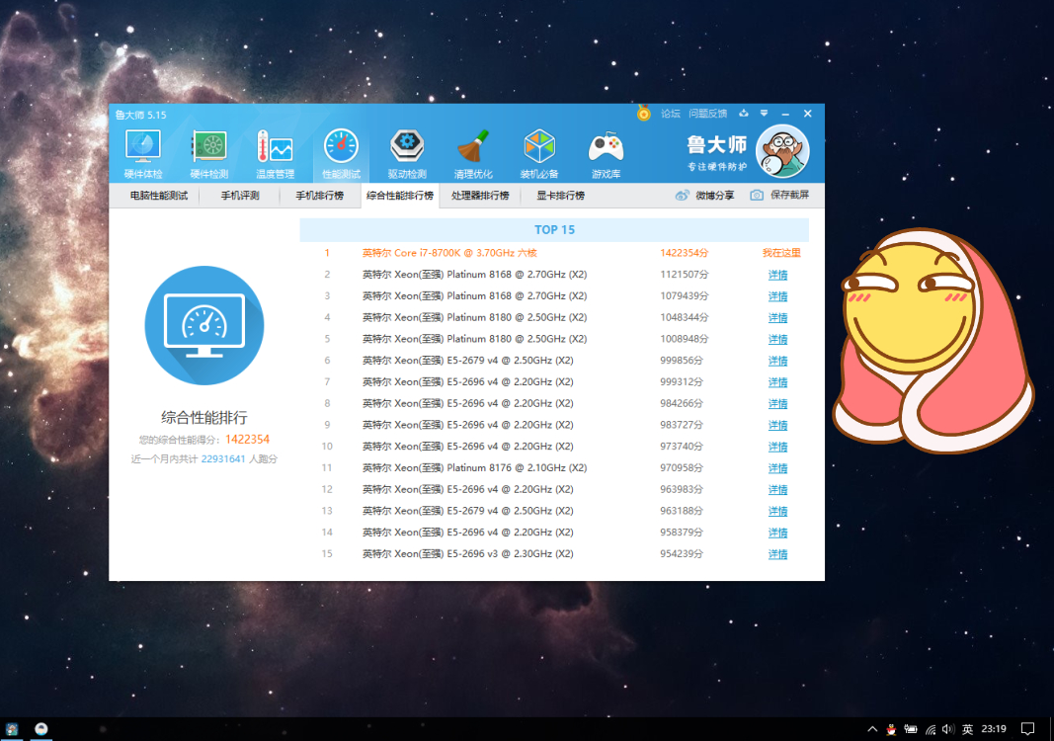Open 详情 for rank 12 row
The image size is (1054, 741).
tap(777, 489)
